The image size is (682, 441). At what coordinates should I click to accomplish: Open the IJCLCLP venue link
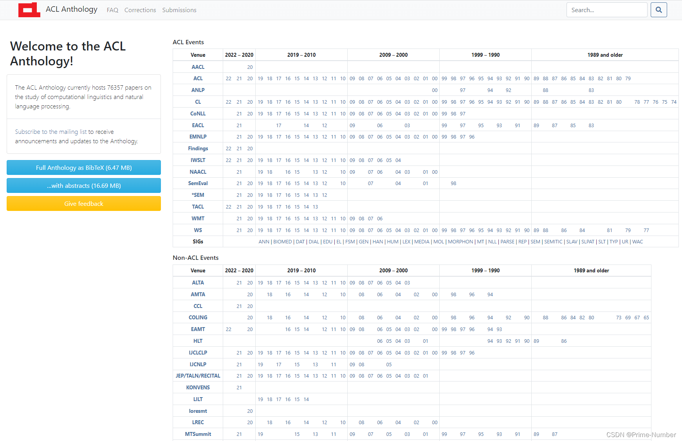tap(198, 353)
